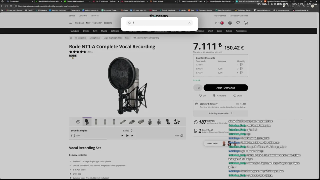Click the Share button

tap(237, 95)
